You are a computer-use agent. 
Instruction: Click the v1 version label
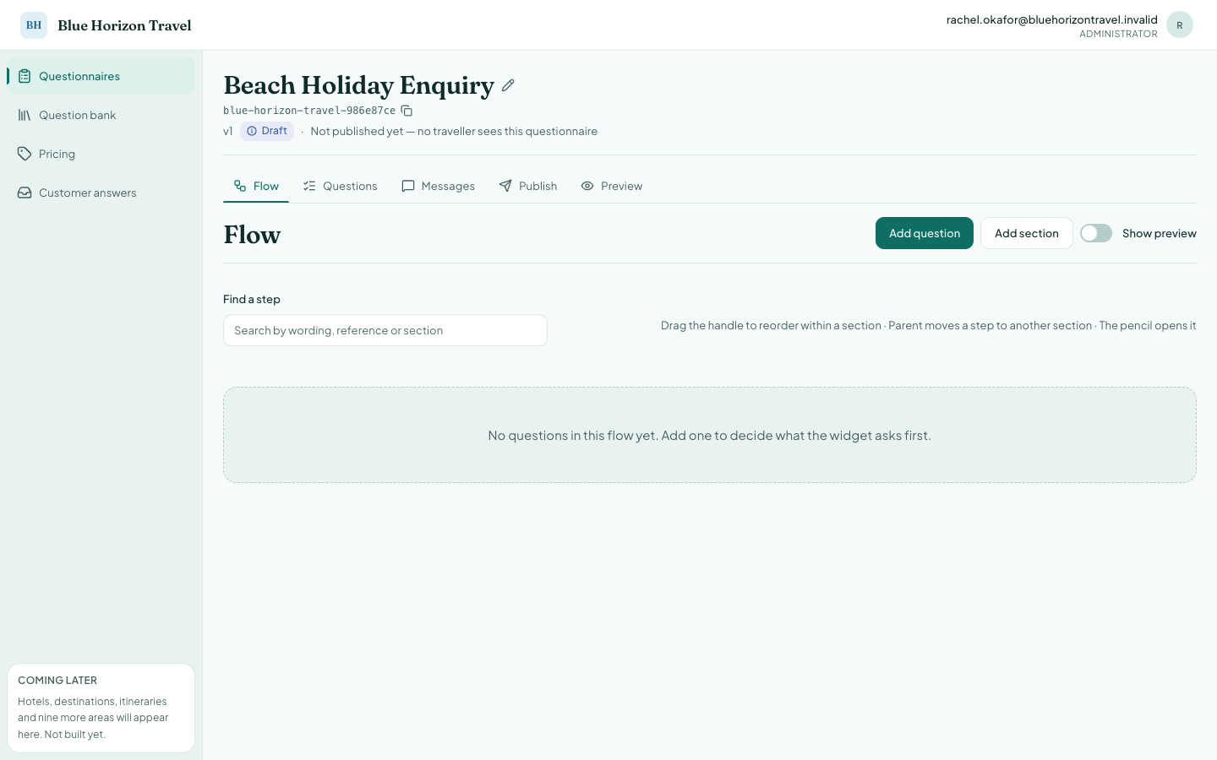tap(228, 131)
